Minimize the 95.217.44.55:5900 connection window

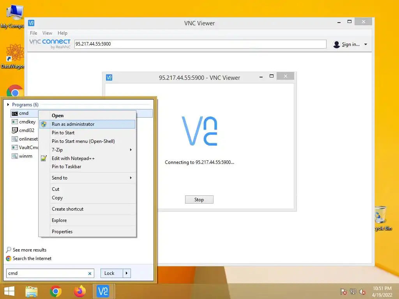(x=261, y=76)
